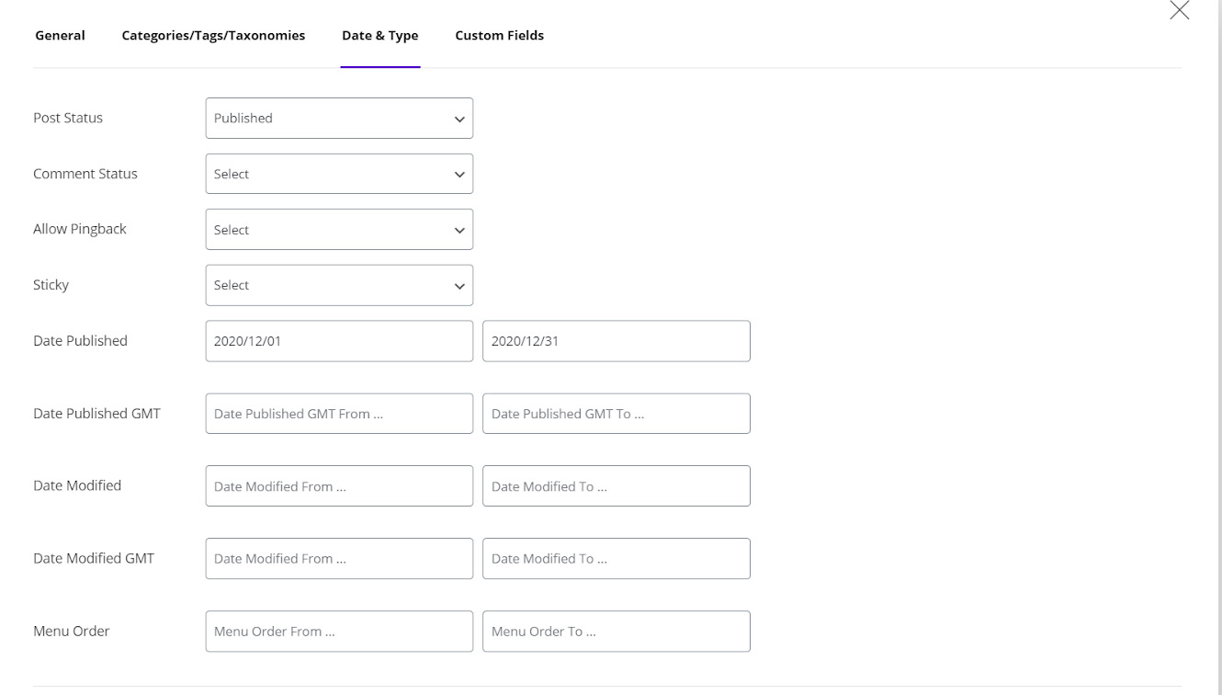
Task: Click Date Published to field 2020/12/31
Action: coord(617,341)
